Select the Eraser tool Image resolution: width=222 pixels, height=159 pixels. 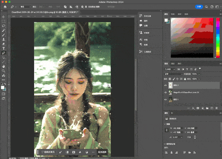[3, 44]
